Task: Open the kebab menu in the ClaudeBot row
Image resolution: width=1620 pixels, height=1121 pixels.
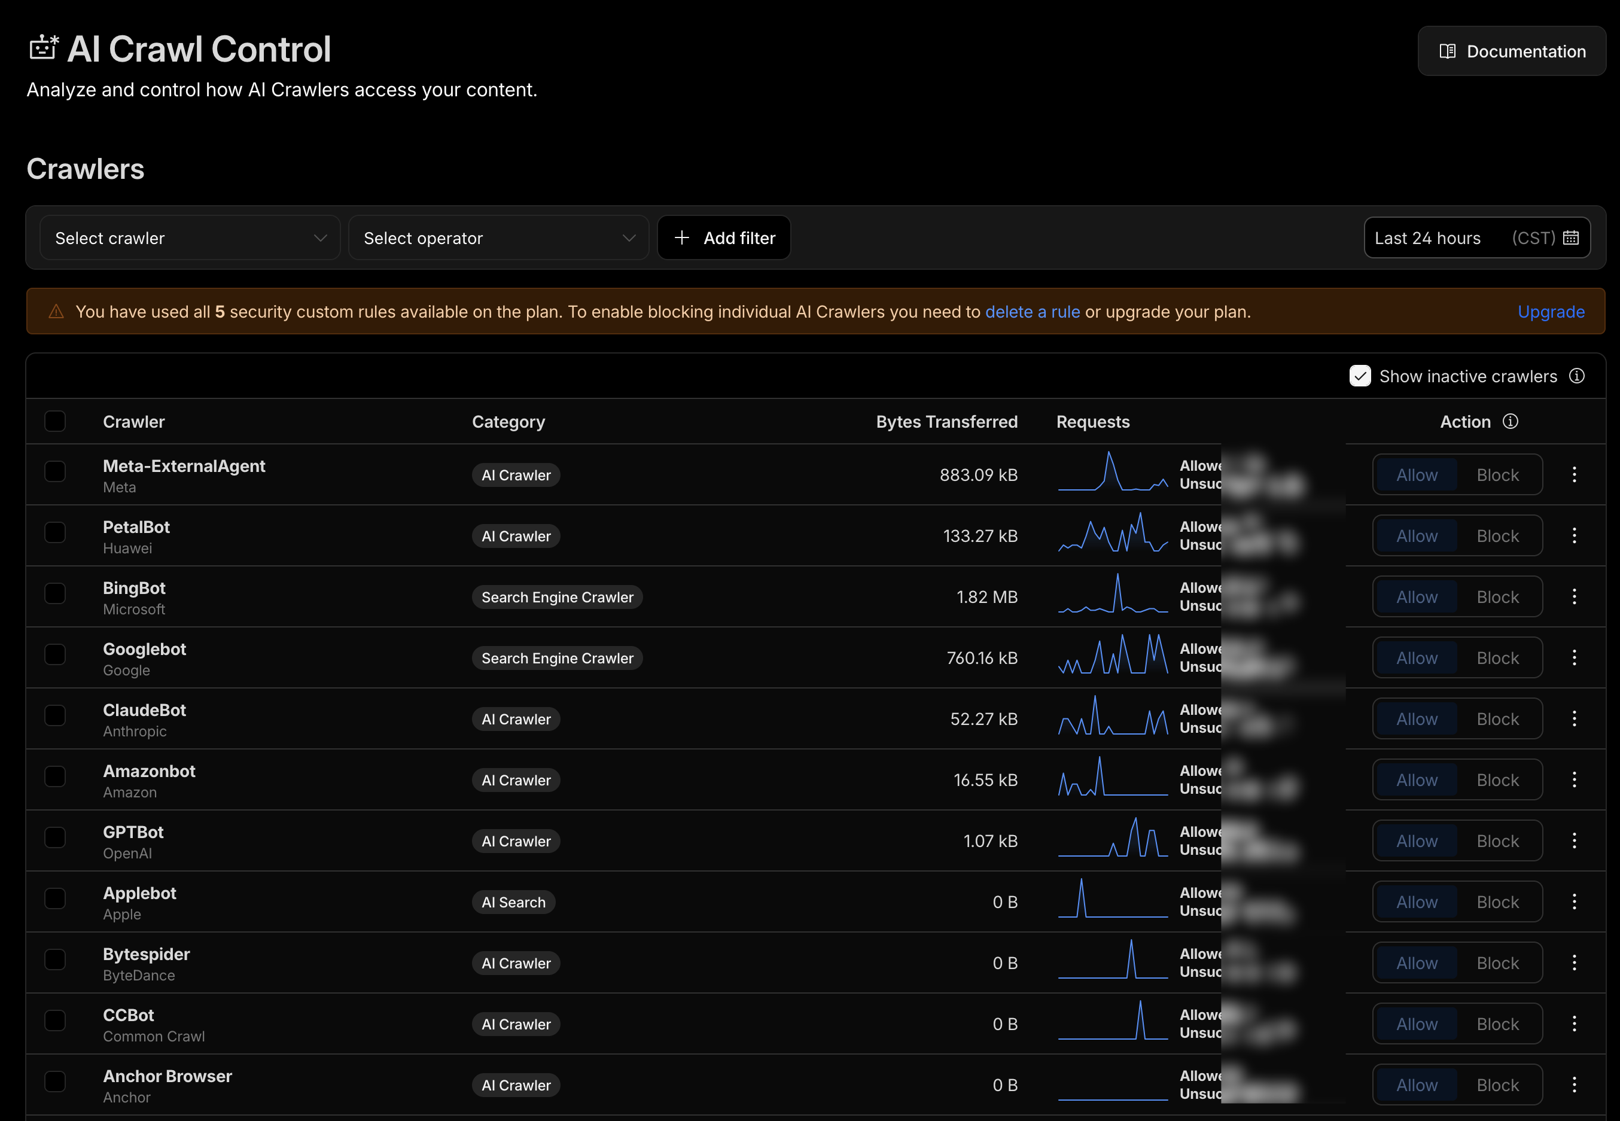Action: click(x=1575, y=718)
